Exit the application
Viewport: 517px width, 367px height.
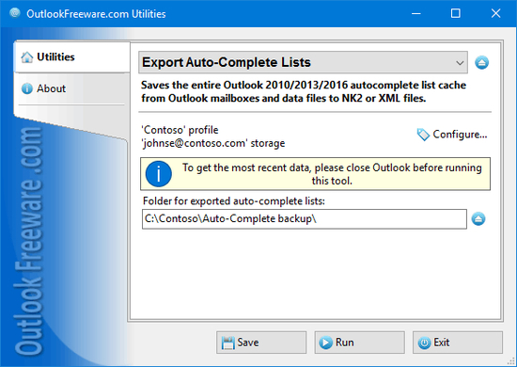pos(458,343)
